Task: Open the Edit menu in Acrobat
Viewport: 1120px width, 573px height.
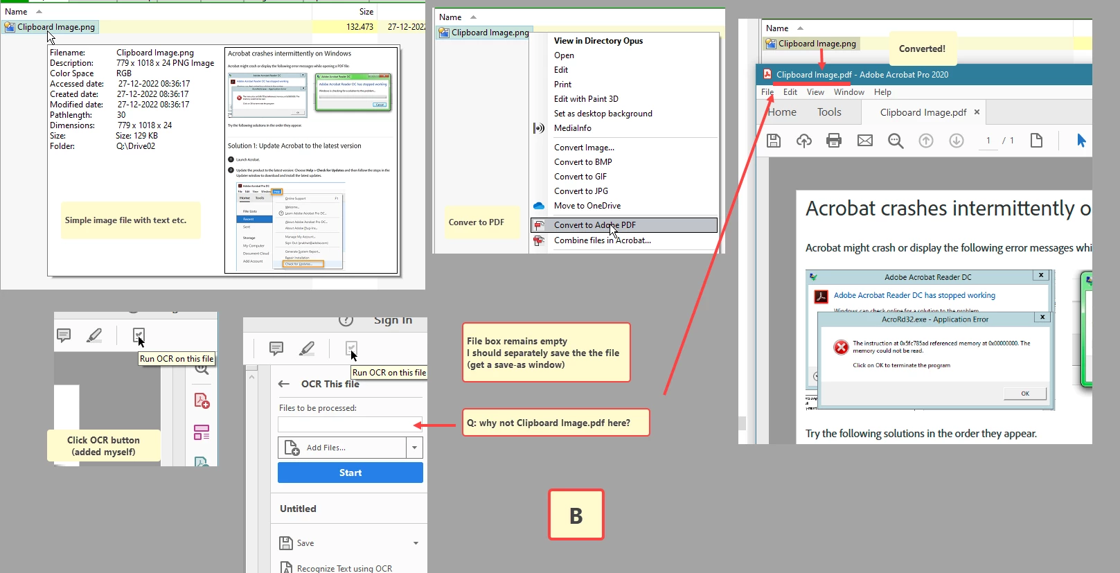Action: tap(790, 92)
